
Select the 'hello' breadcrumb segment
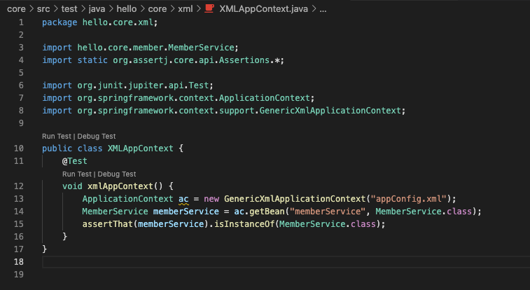[127, 9]
